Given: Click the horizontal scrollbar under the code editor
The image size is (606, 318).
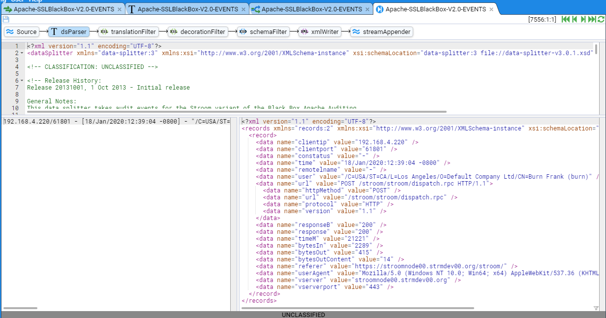Looking at the screenshot, I should 236,112.
